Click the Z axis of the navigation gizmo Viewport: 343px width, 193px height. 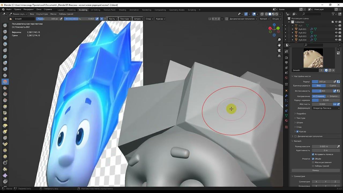[x=274, y=25]
